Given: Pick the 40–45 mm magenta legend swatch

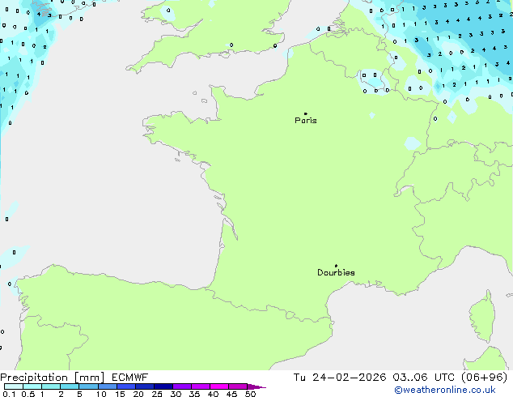Looking at the screenshot, I should point(219,386).
